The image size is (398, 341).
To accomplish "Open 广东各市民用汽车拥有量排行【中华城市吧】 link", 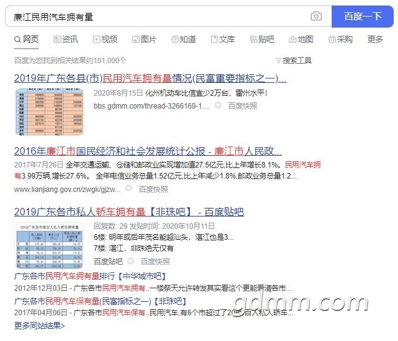I will pyautogui.click(x=90, y=276).
